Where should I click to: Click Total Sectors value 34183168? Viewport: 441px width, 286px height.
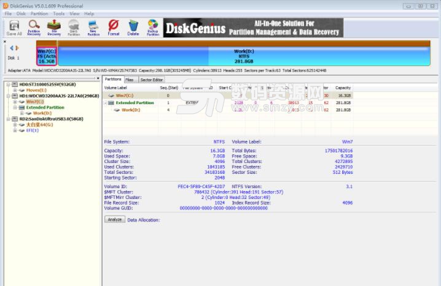[214, 172]
